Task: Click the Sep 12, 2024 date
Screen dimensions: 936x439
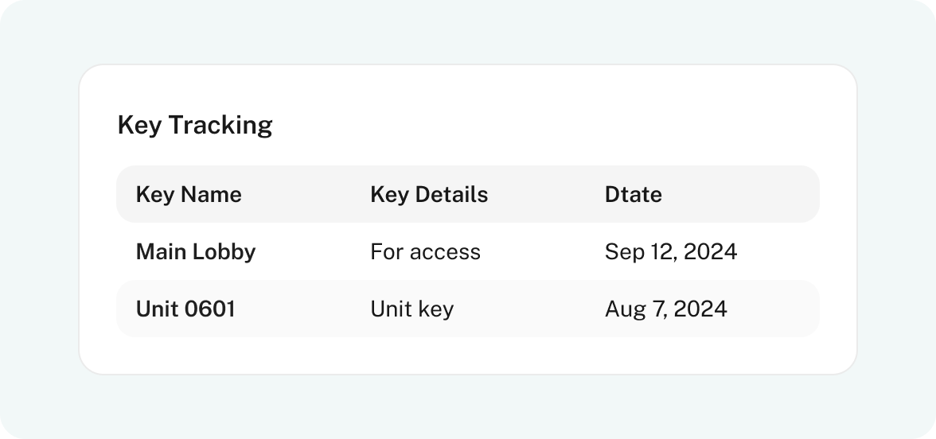Action: 671,251
